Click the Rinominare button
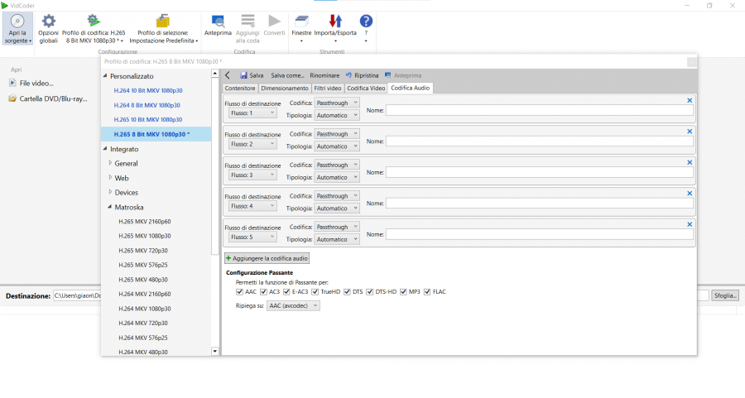 click(x=324, y=75)
